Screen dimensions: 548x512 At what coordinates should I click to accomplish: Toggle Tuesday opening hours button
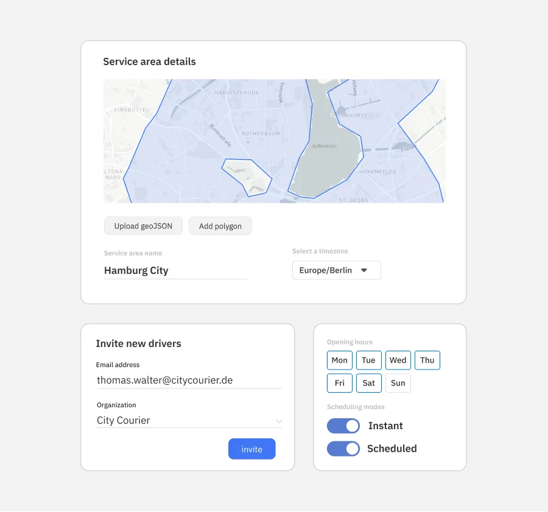[368, 360]
